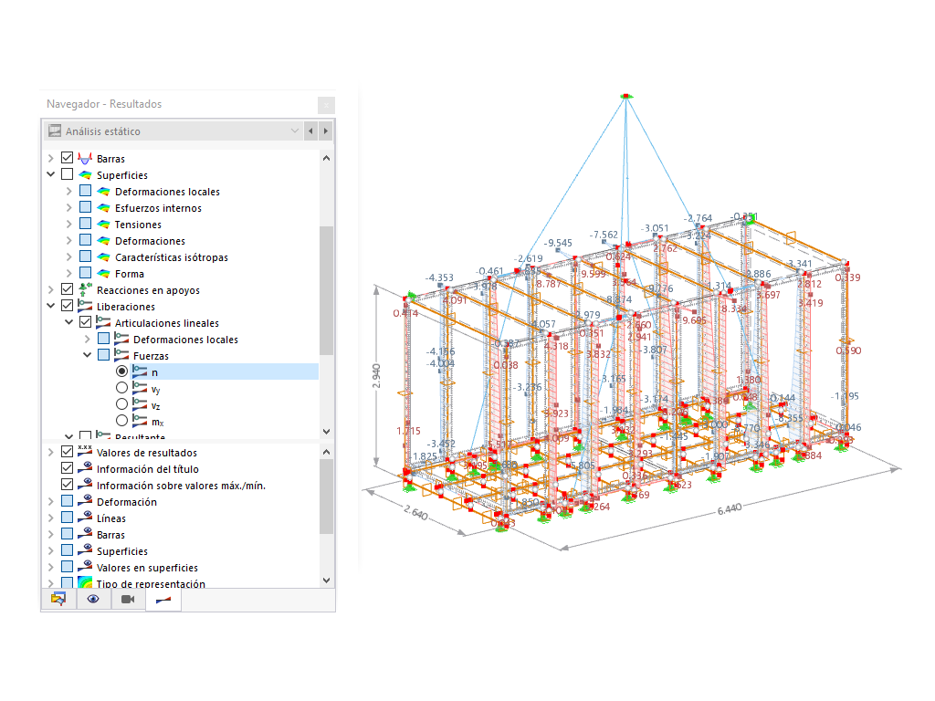Click the upper tree scrollbar thumb
Screen dimensions: 935x701
(x=326, y=290)
